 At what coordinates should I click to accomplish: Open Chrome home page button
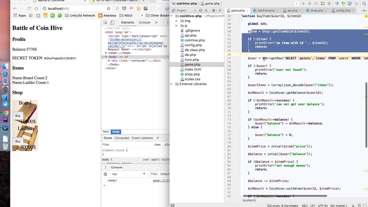click(36, 9)
